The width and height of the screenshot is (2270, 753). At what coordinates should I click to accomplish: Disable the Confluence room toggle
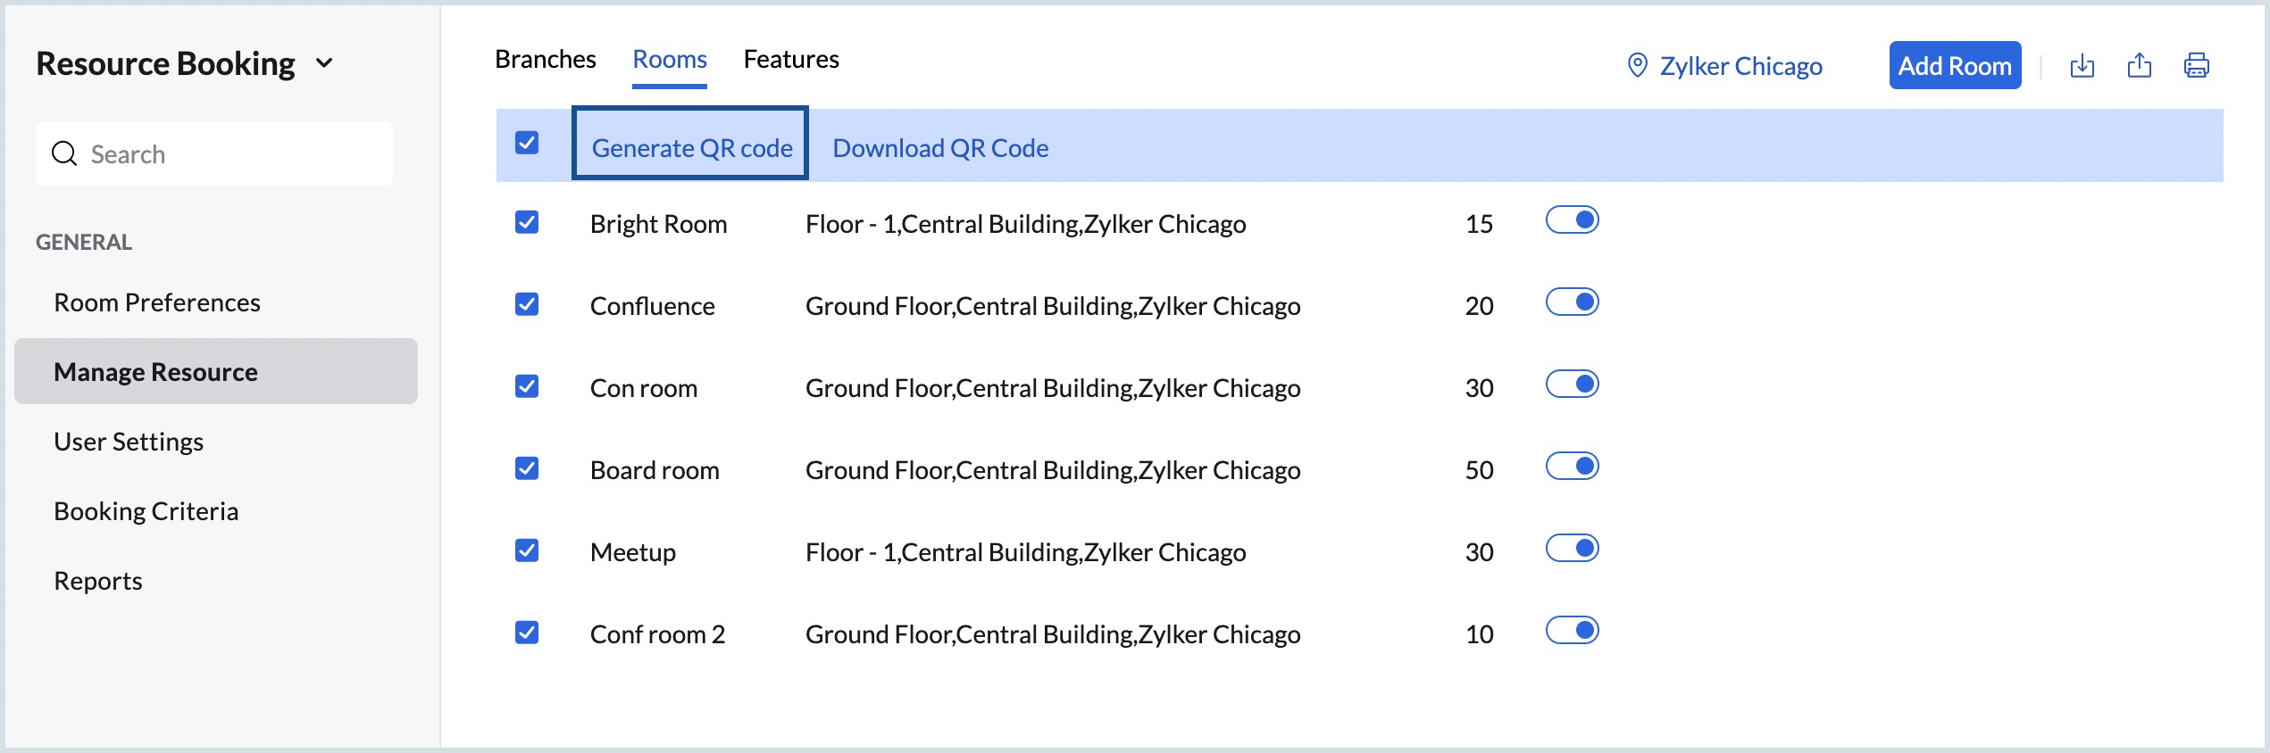pyautogui.click(x=1572, y=302)
